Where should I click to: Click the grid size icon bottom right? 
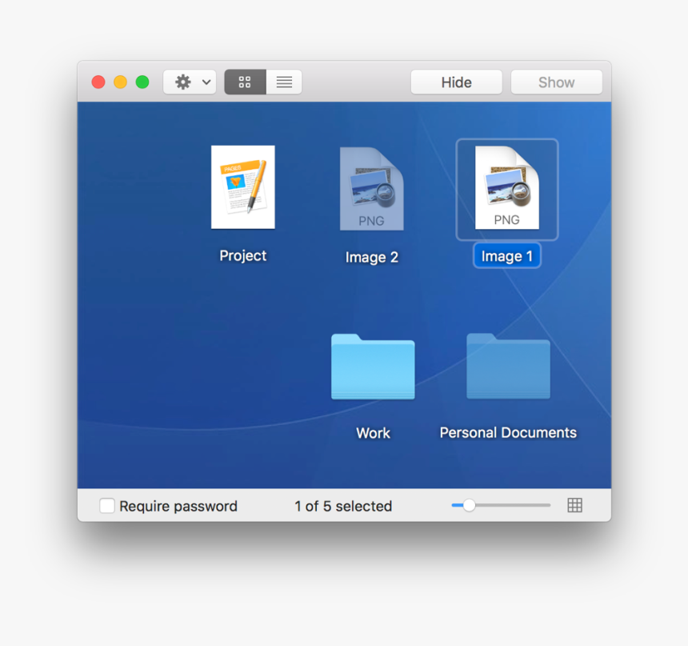574,505
